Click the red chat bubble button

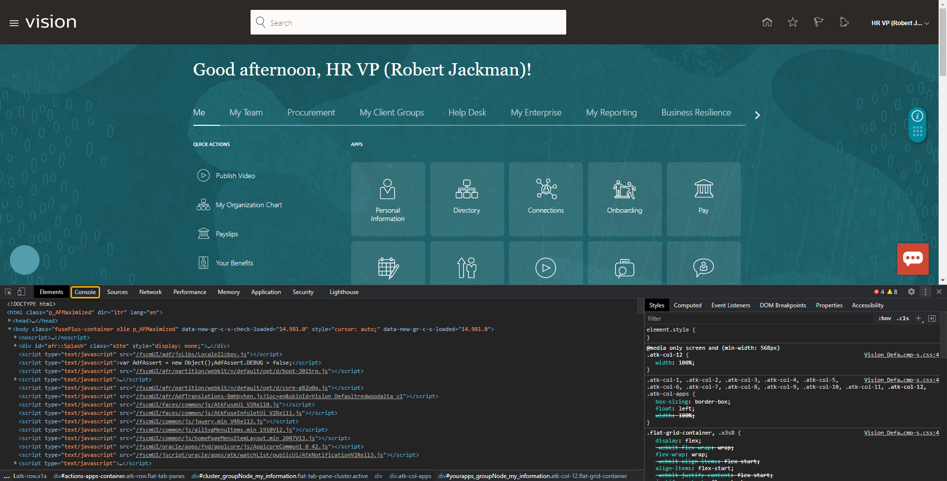pos(912,259)
